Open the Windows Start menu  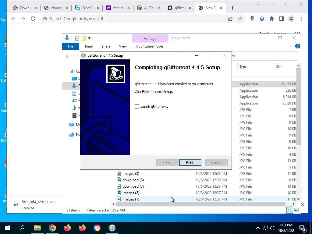click(7, 228)
